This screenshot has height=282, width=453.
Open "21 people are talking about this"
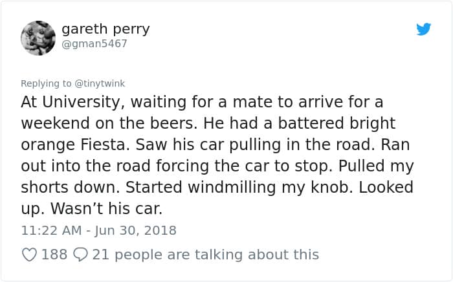(206, 255)
